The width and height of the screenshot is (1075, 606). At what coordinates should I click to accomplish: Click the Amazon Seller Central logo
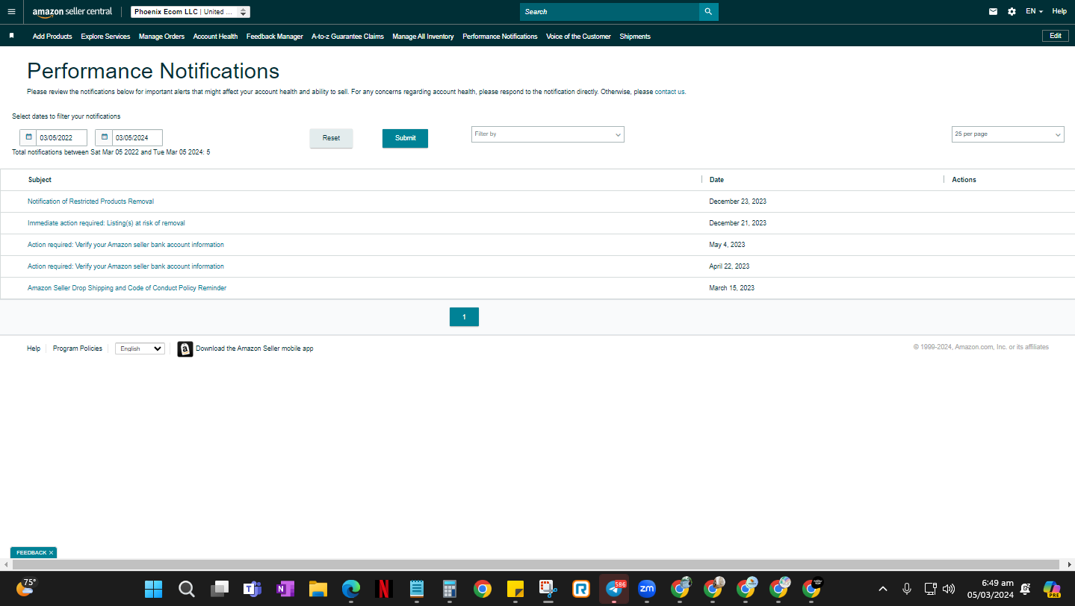[x=72, y=12]
